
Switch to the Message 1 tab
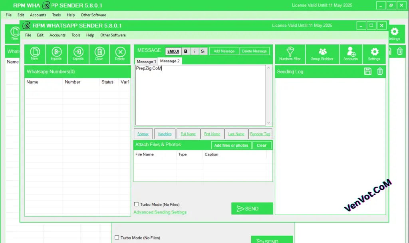point(146,62)
